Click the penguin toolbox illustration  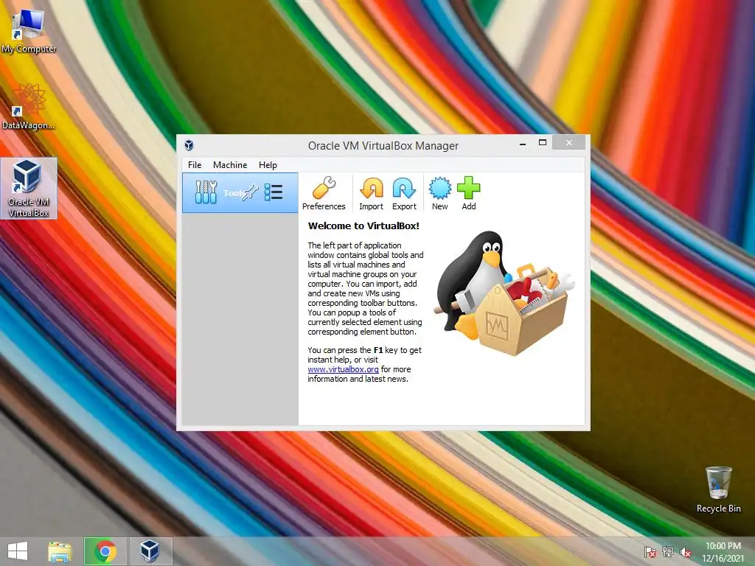tap(504, 293)
